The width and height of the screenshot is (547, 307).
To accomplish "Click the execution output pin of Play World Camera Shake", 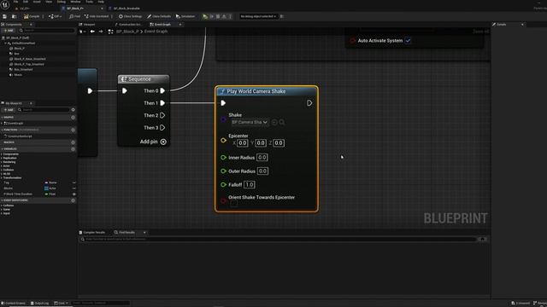I will point(309,103).
